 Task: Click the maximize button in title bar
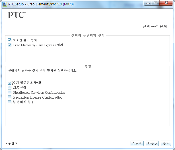coord(156,3)
